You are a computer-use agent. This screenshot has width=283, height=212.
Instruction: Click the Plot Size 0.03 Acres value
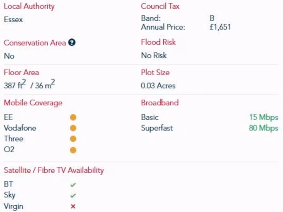(x=158, y=86)
